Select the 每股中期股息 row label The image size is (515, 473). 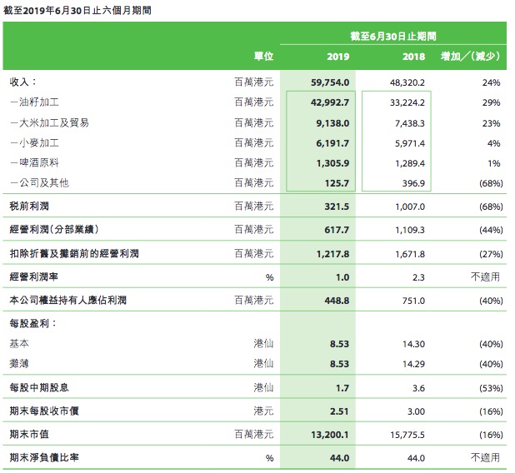point(39,388)
